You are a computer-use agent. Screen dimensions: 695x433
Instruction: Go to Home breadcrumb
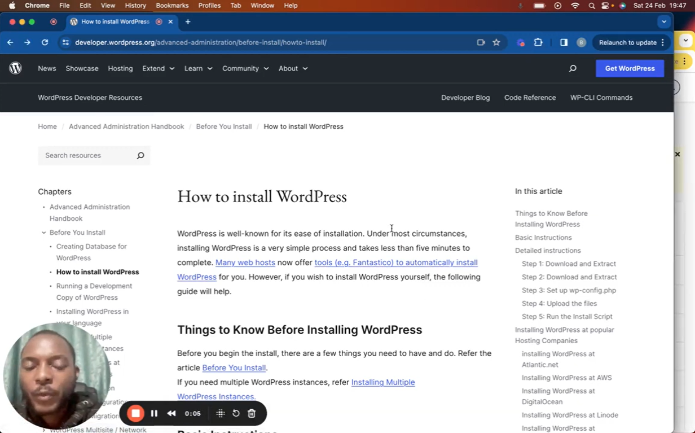tap(47, 126)
